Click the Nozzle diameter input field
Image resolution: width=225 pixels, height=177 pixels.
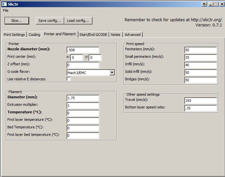tap(83, 50)
